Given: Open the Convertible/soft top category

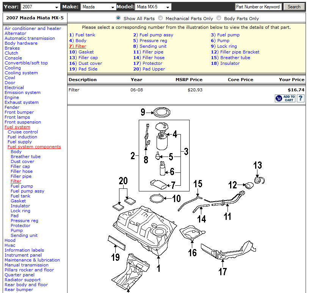Looking at the screenshot, I should click(x=26, y=63).
